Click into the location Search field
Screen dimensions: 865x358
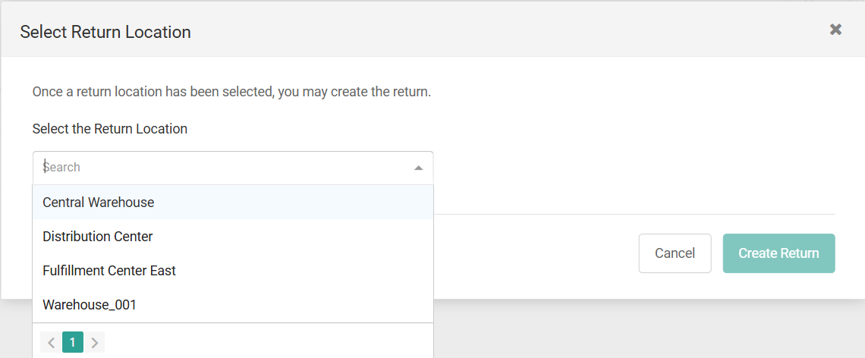click(x=220, y=168)
